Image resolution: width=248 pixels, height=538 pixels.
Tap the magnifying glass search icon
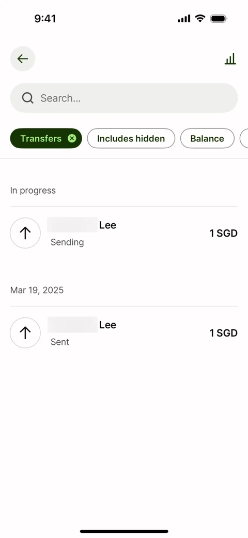point(28,98)
